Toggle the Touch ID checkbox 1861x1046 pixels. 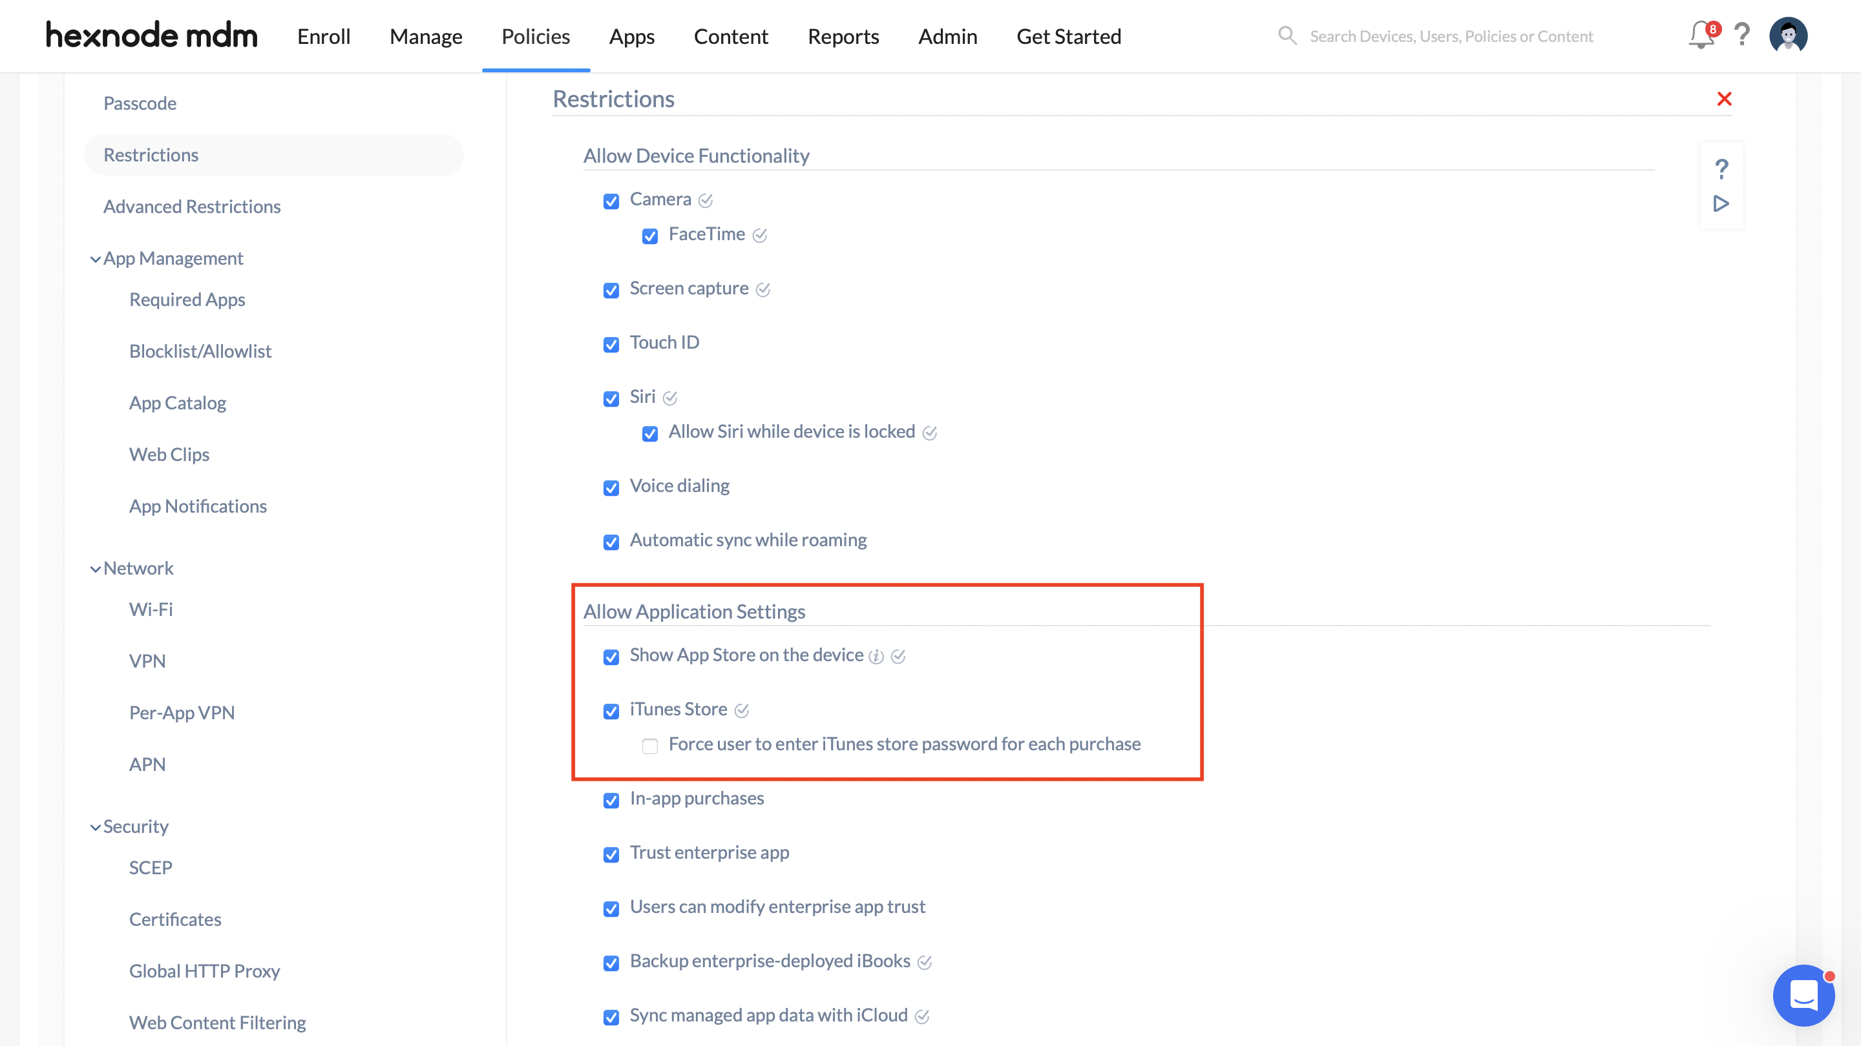coord(611,344)
